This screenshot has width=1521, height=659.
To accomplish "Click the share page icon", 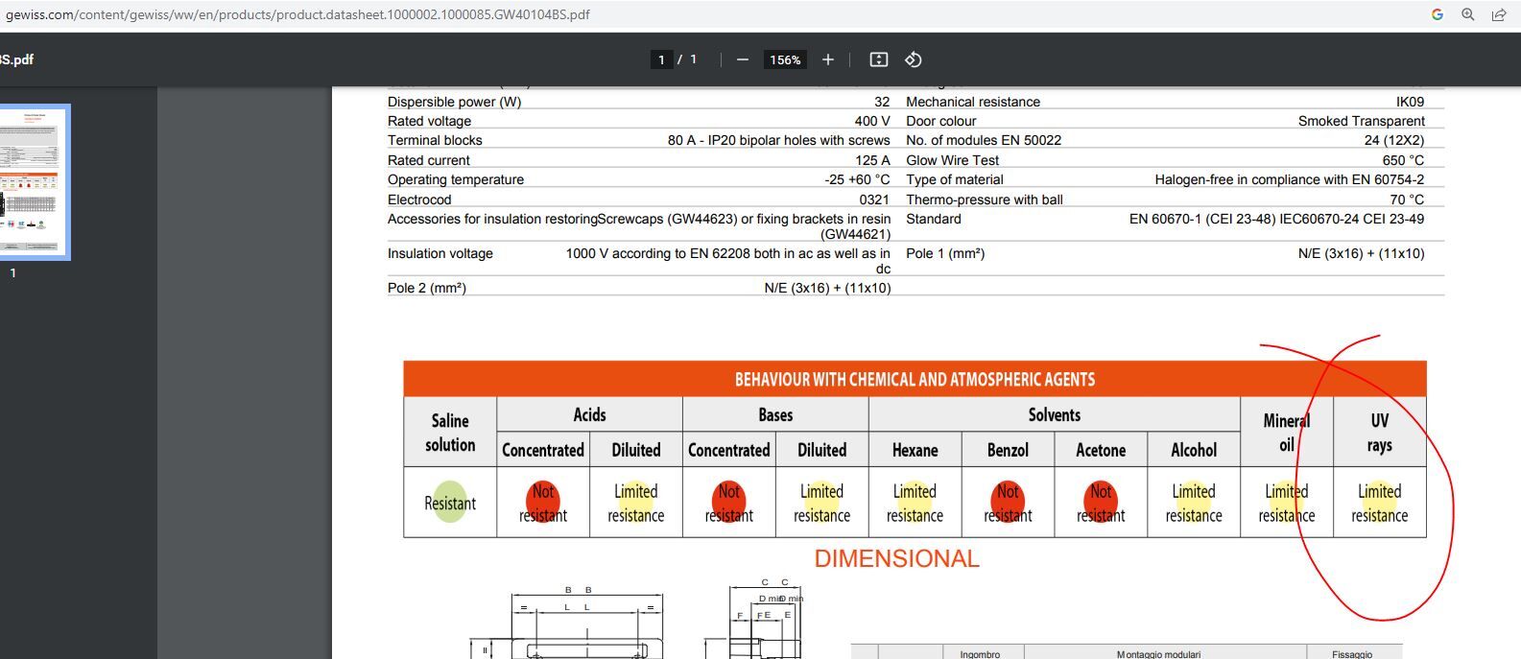I will 1499,14.
